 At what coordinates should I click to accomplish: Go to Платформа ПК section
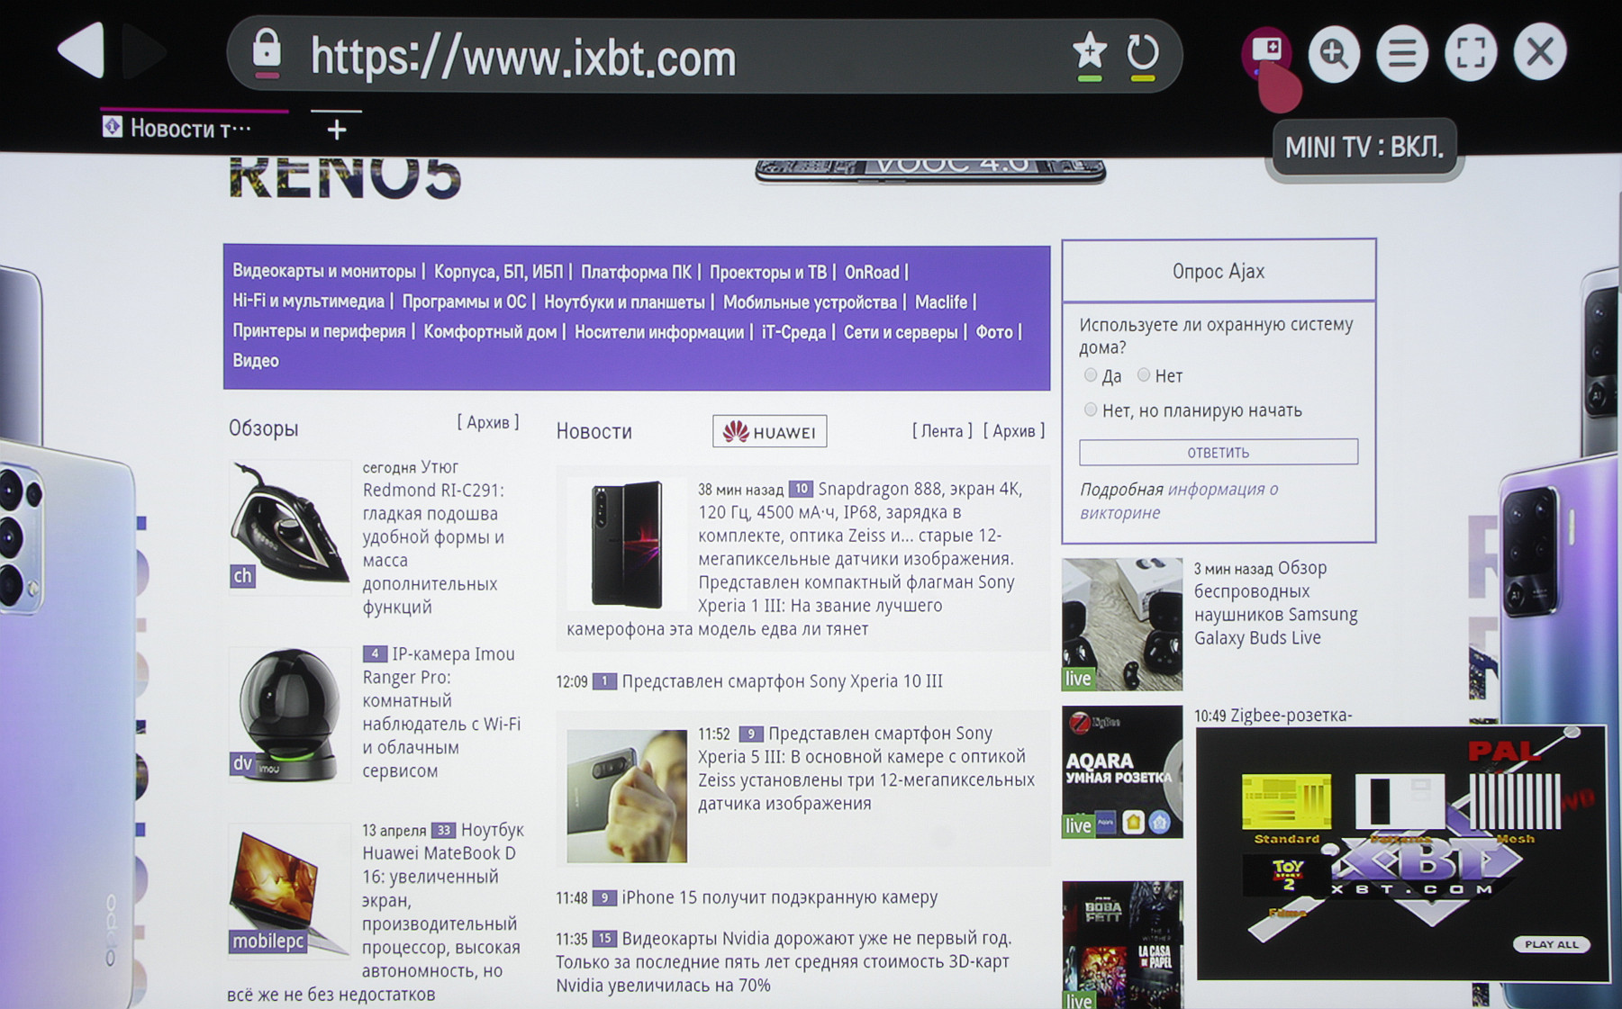pos(636,272)
